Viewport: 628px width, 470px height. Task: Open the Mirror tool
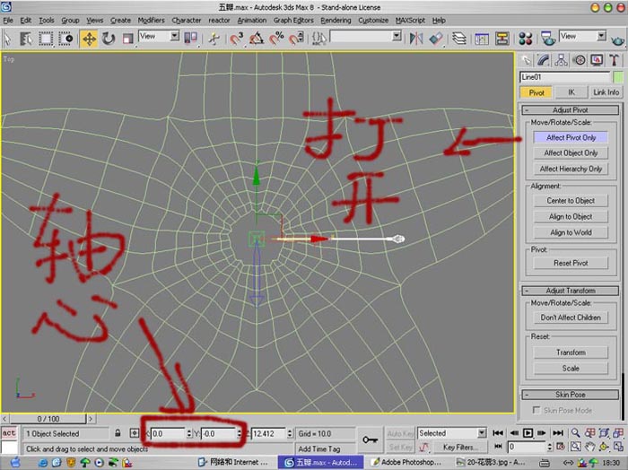point(416,39)
